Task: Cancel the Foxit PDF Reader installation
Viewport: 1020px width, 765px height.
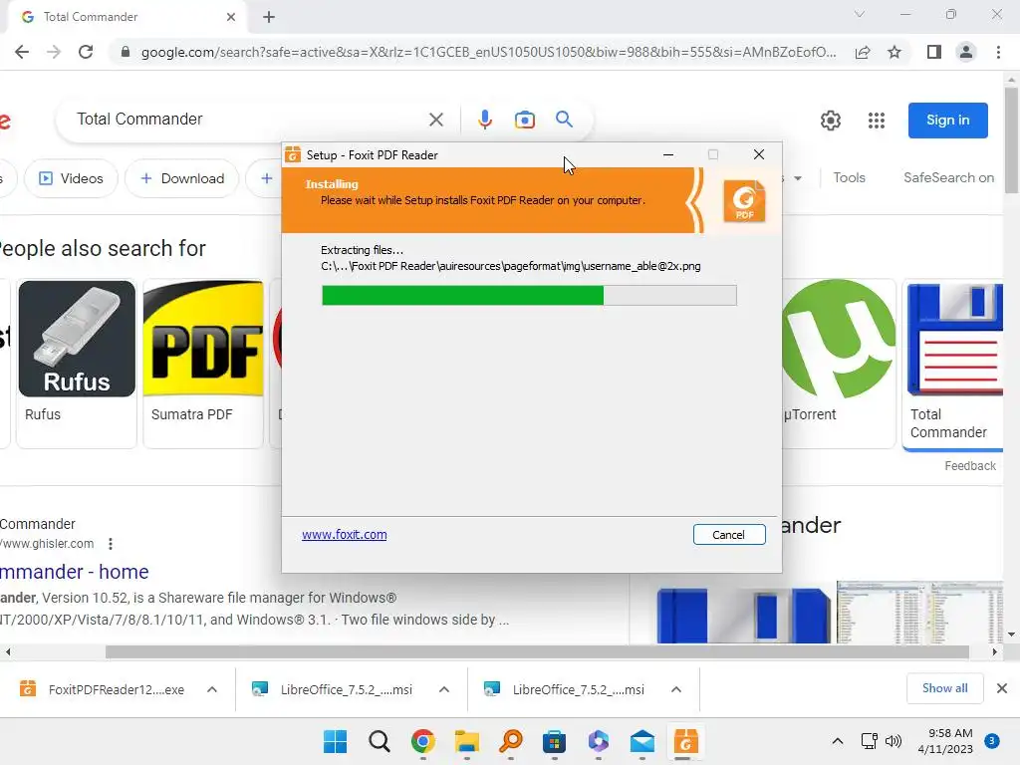Action: tap(728, 535)
